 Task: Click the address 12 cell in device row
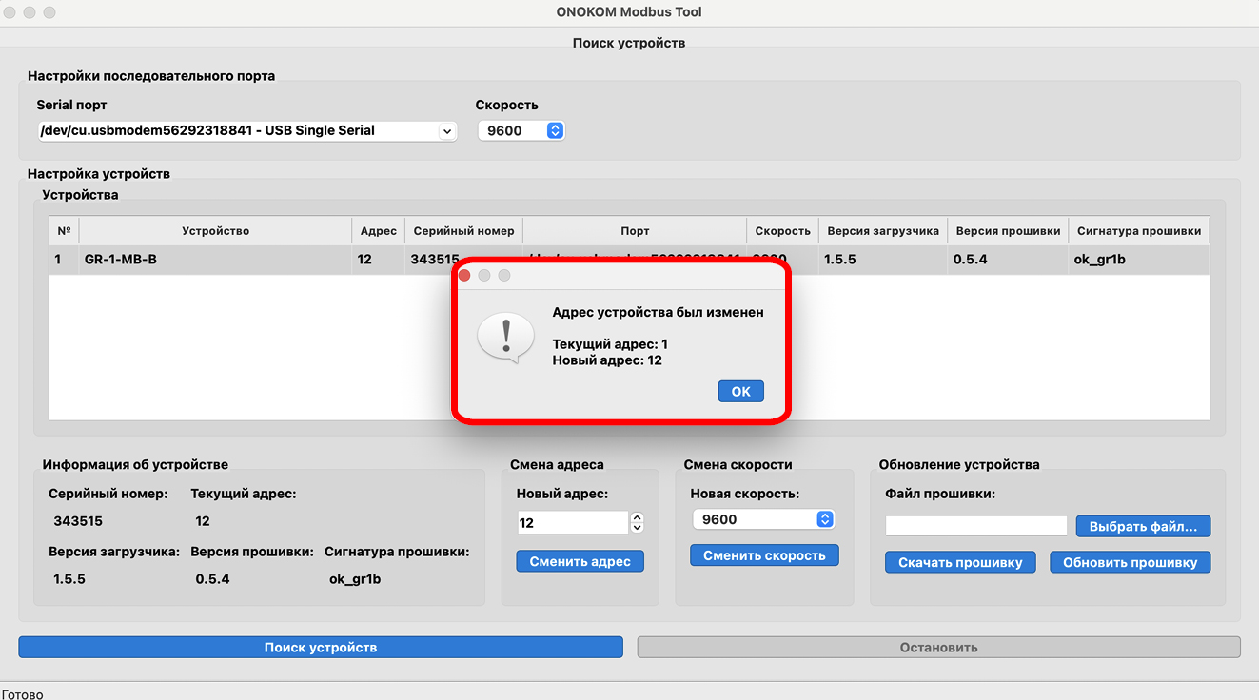(379, 260)
